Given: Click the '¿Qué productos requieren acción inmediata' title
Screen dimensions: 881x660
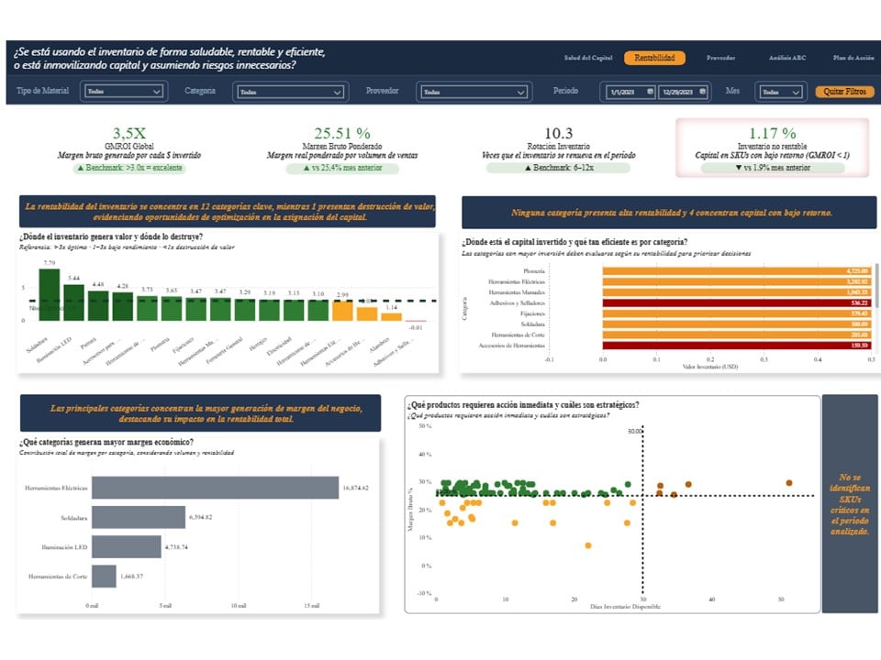Looking at the screenshot, I should [x=523, y=404].
